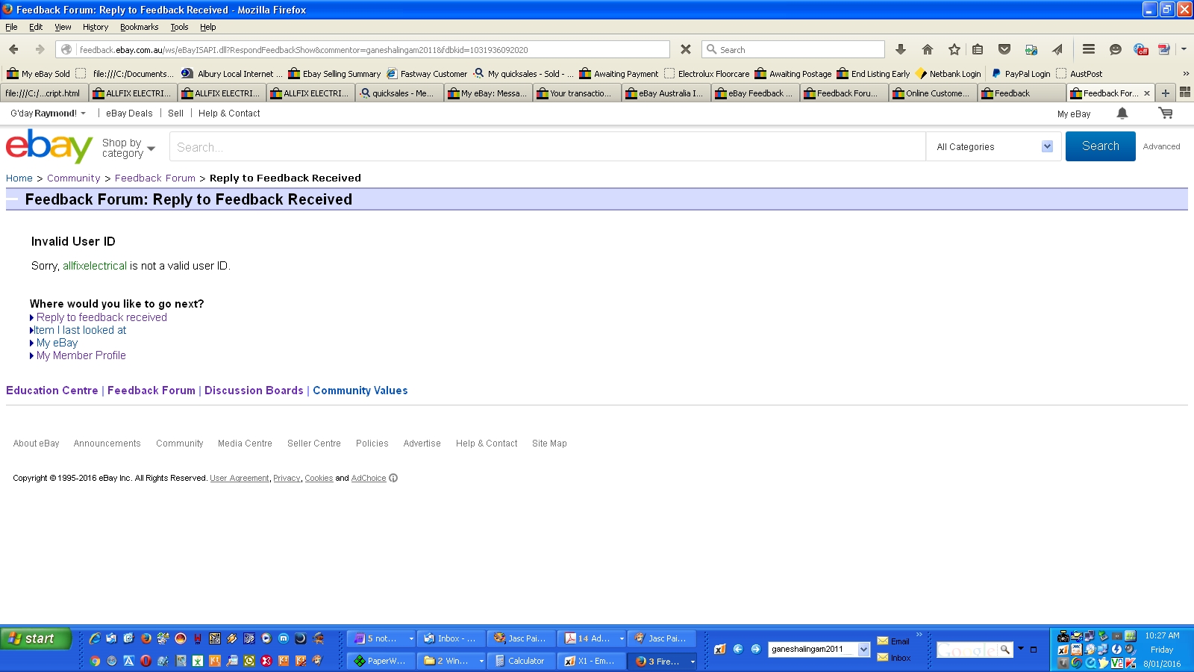
Task: Open 'PayPal Login' bookmark
Action: pyautogui.click(x=1020, y=73)
